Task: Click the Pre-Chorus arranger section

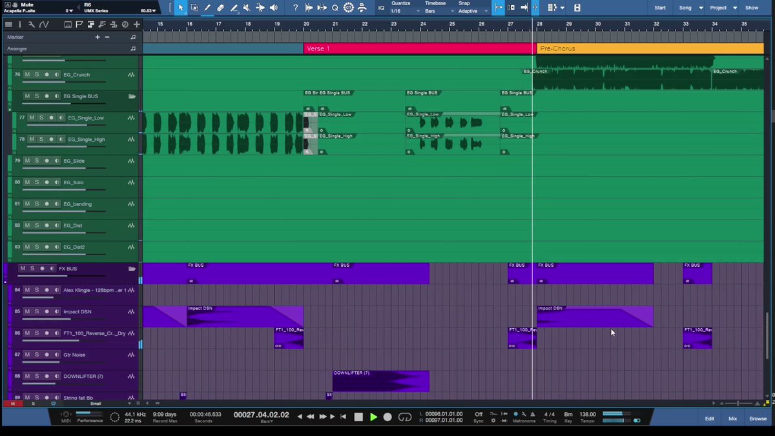Action: (x=650, y=48)
